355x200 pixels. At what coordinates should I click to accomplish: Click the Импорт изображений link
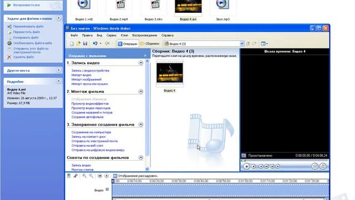(87, 79)
